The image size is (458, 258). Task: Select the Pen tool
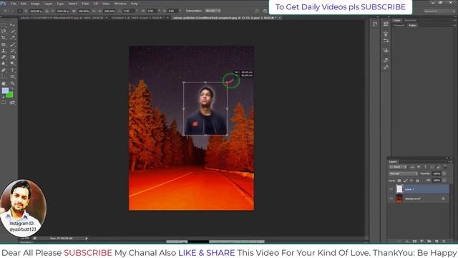click(x=4, y=70)
